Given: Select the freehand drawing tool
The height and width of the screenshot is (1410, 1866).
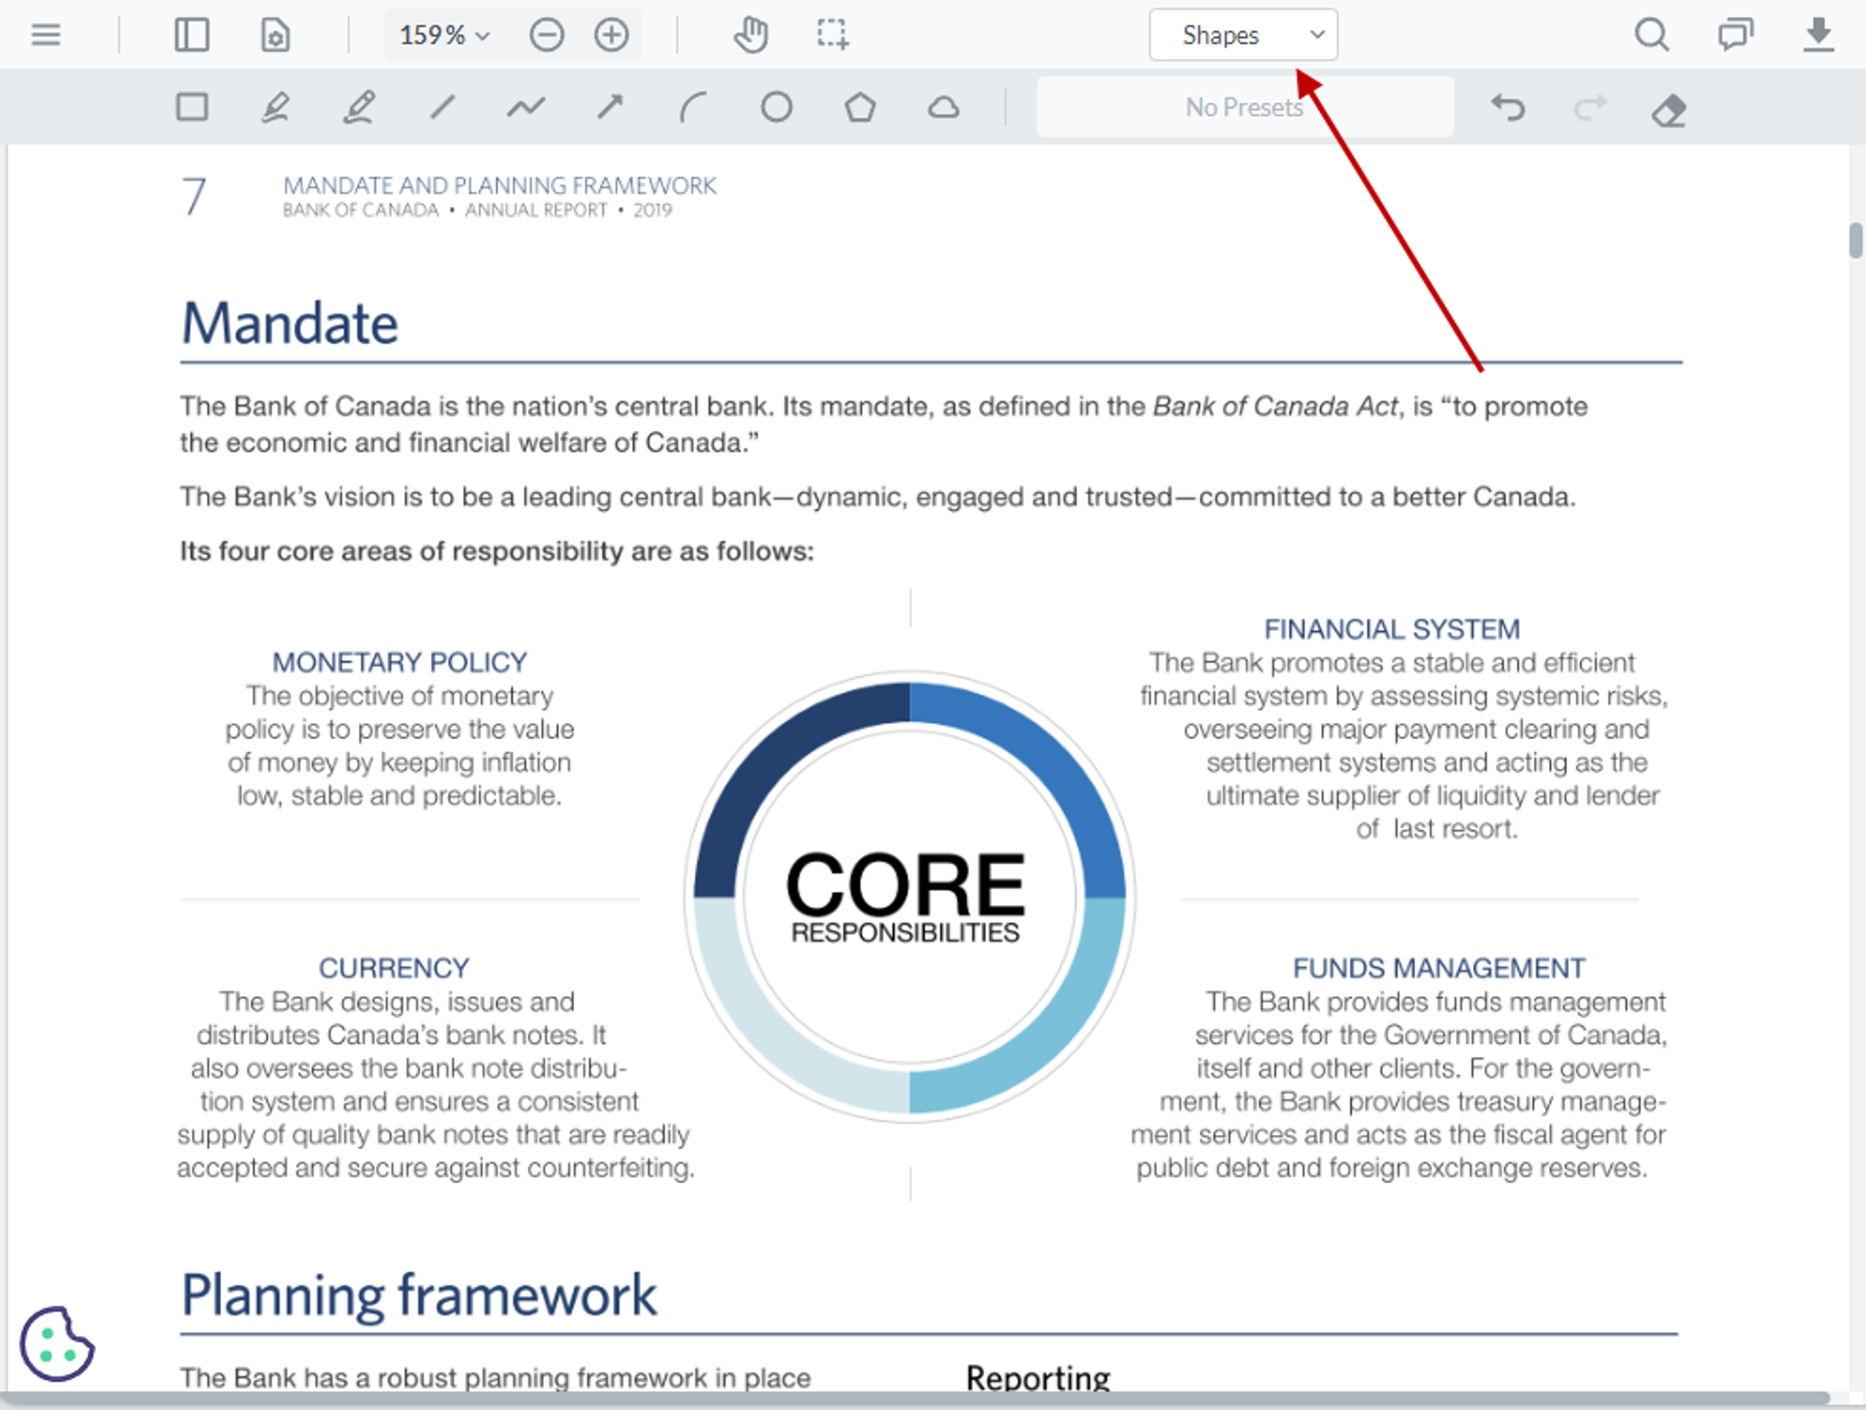Looking at the screenshot, I should [x=275, y=107].
